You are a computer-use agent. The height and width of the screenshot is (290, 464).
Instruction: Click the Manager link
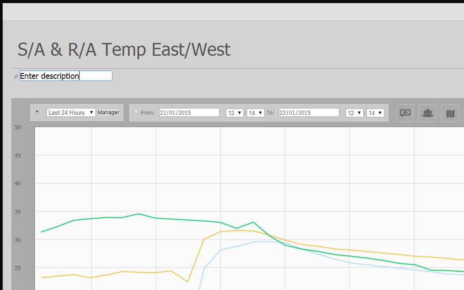(x=108, y=112)
